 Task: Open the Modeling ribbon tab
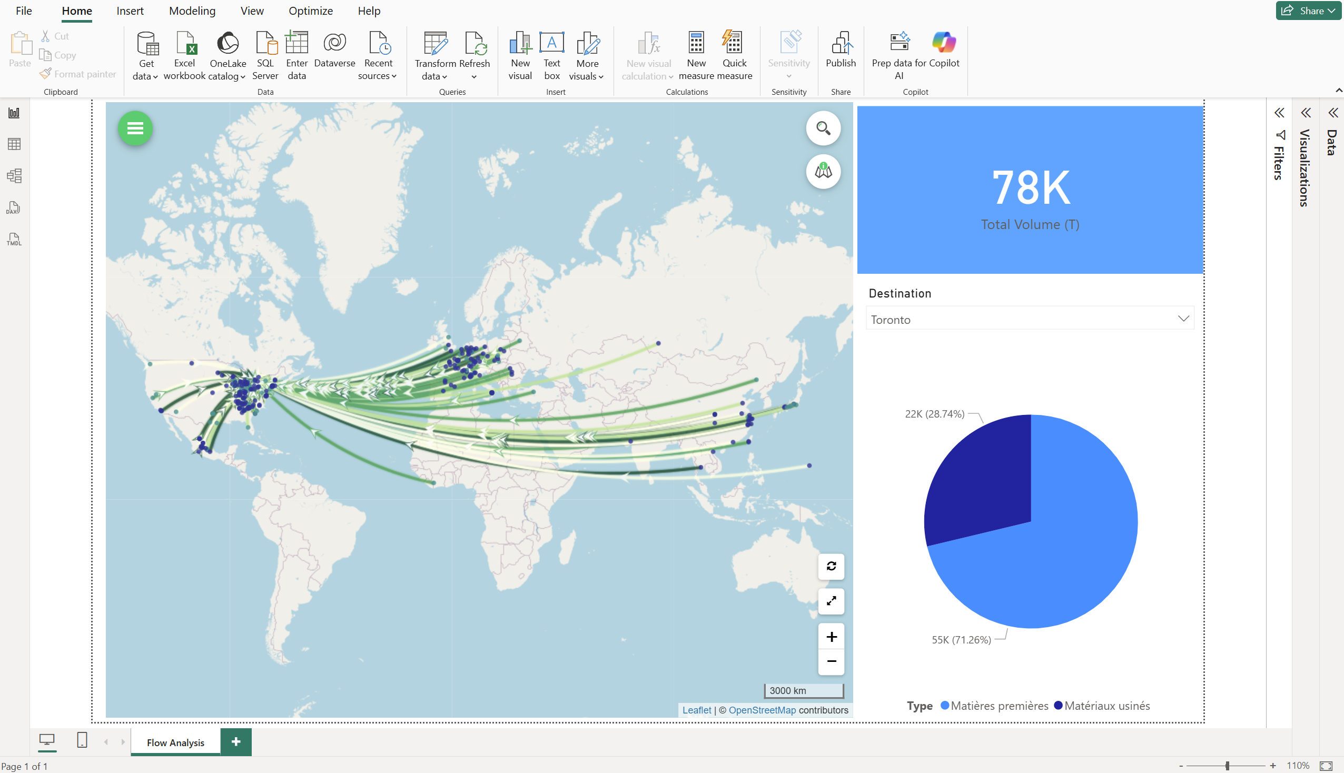pos(192,11)
